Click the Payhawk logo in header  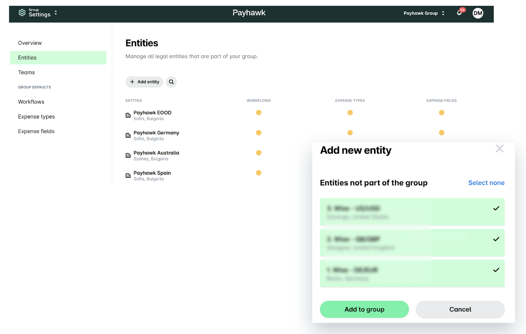[x=249, y=13]
